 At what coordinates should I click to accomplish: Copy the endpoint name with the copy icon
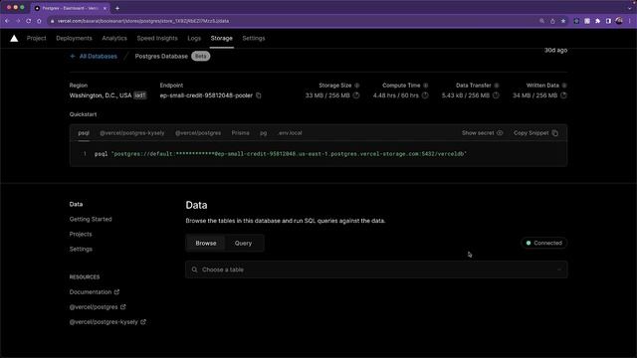[x=259, y=95]
